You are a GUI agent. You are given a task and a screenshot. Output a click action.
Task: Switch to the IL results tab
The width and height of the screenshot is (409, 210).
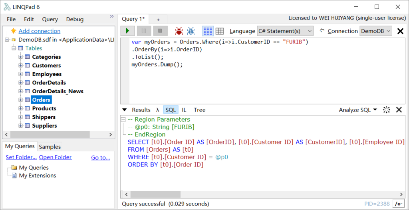point(184,110)
